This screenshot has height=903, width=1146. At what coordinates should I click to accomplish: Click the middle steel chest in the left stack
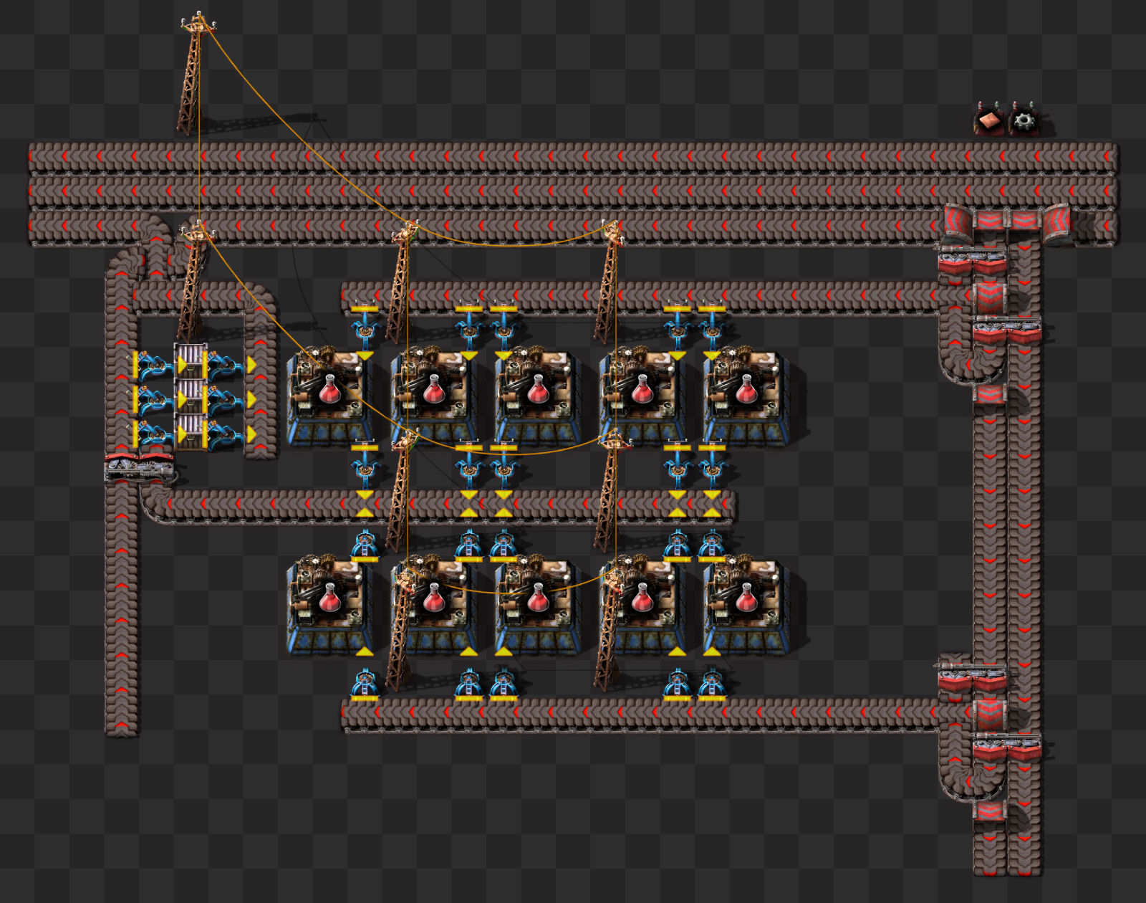click(x=191, y=396)
